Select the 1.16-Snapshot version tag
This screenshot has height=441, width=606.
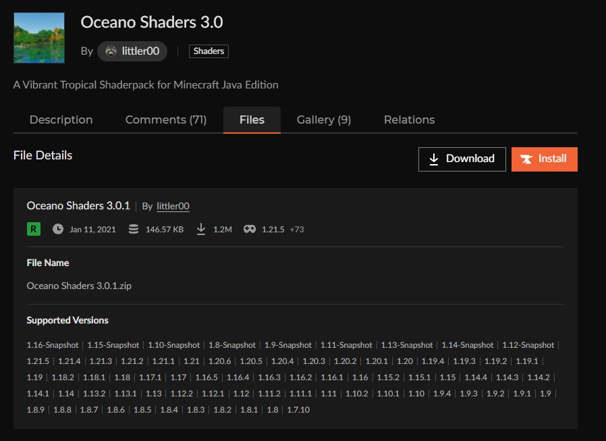(x=52, y=344)
